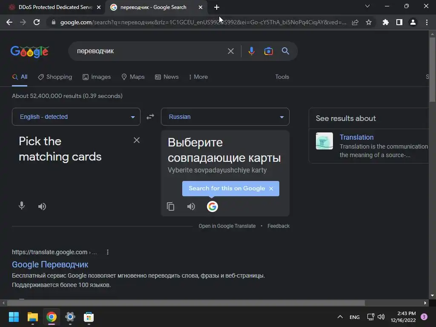Screen dimensions: 436x327
Task: Change the ENG input language
Action: click(355, 317)
